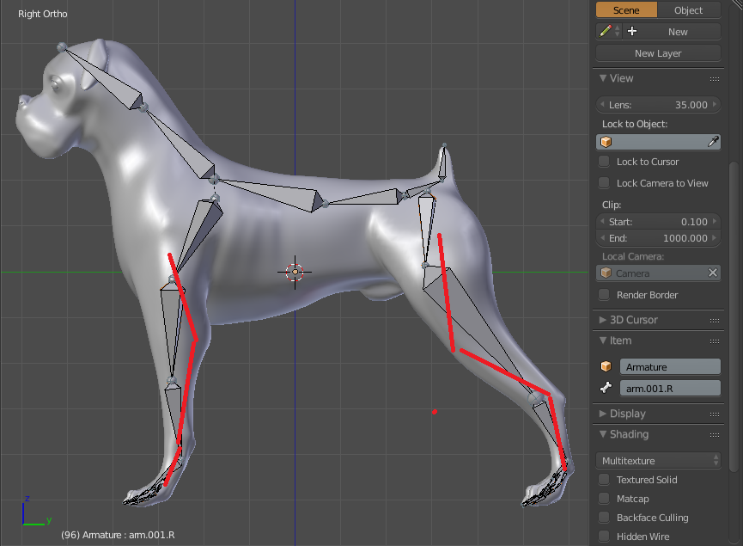Click the cube icon beside the Armature field
The image size is (743, 546).
tap(606, 366)
